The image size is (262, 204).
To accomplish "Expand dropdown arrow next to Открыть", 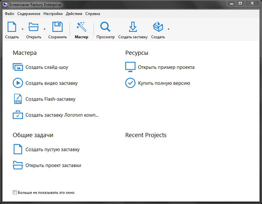I will tap(45, 29).
